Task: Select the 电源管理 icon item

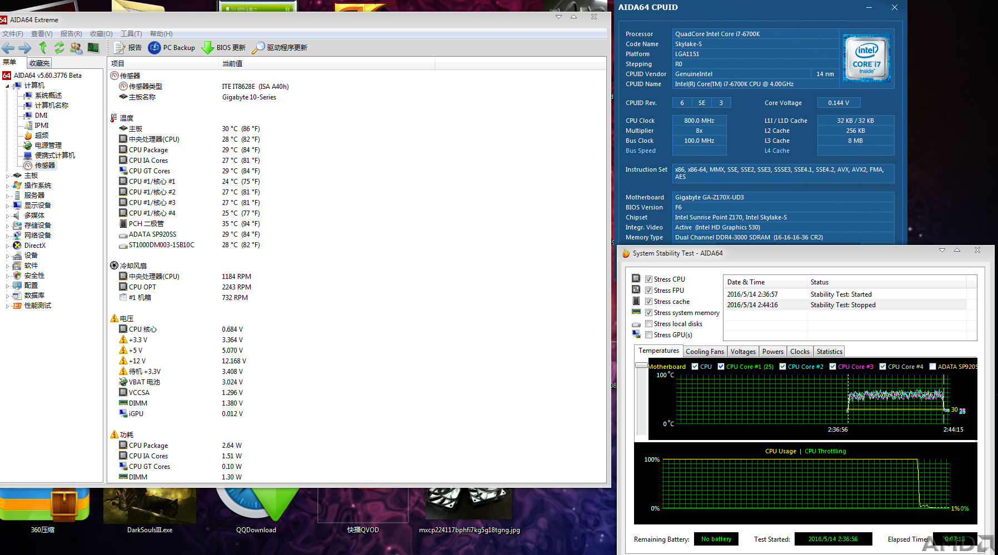Action: click(x=28, y=146)
